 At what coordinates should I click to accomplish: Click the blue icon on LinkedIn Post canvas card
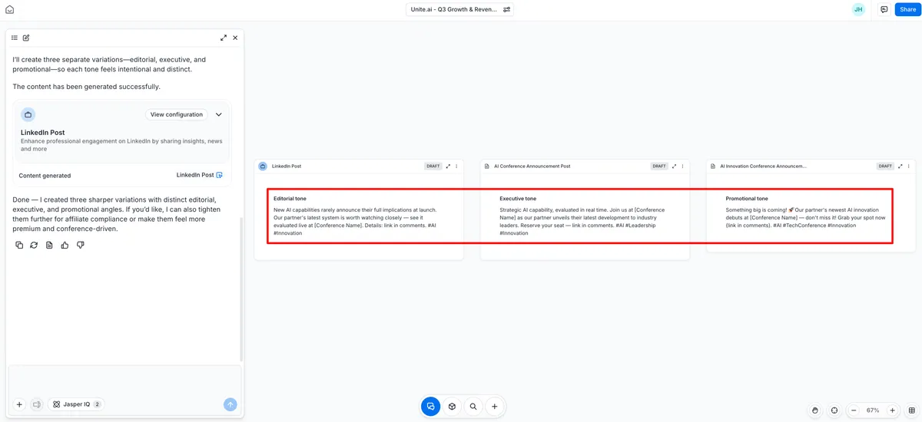(263, 166)
